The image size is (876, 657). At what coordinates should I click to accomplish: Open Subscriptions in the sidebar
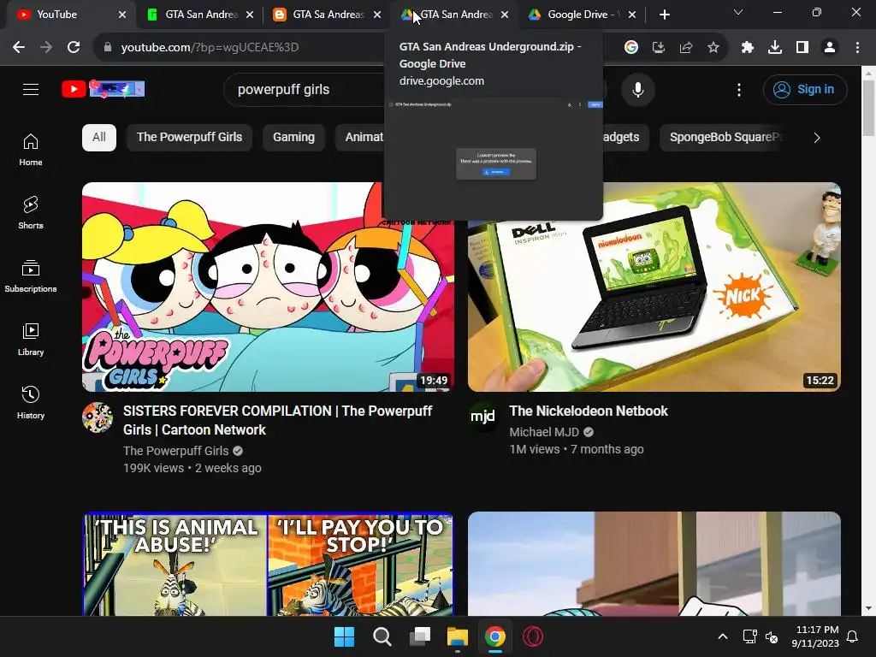[31, 276]
